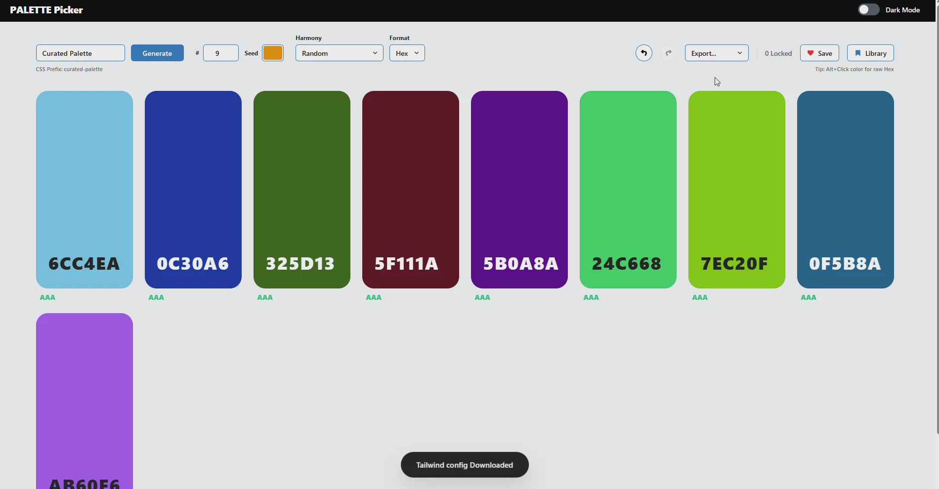Select the 24C668 green swatch

[x=628, y=190]
